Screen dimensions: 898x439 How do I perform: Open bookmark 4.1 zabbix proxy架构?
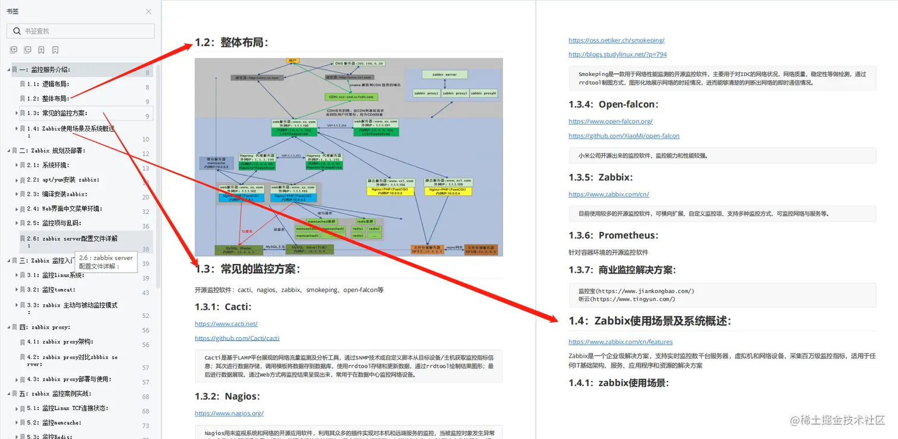59,341
